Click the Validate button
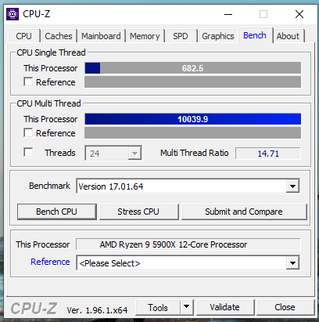The image size is (319, 322). click(225, 307)
